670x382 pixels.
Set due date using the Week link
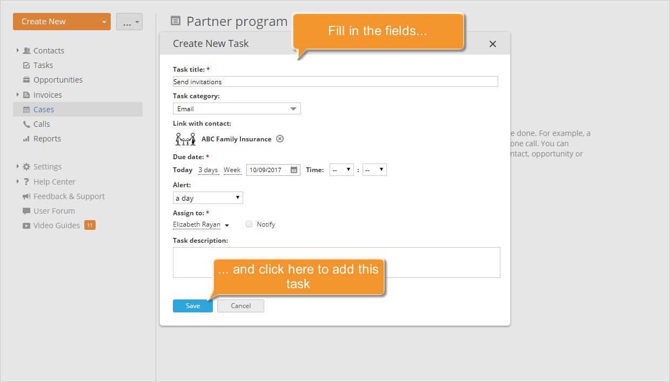(x=232, y=169)
